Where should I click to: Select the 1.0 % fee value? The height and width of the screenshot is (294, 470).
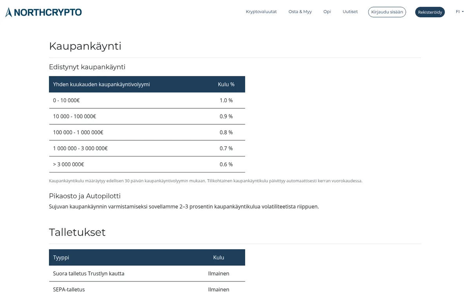click(226, 100)
